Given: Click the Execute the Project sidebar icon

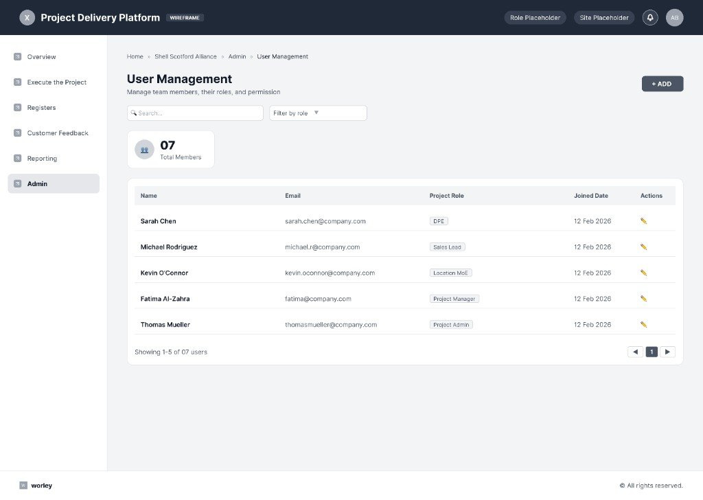Looking at the screenshot, I should pyautogui.click(x=17, y=82).
